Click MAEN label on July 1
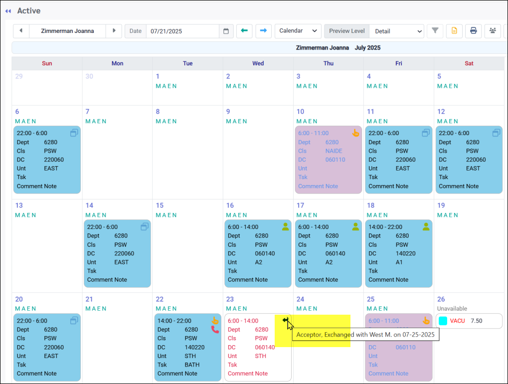508x384 pixels. pos(166,86)
